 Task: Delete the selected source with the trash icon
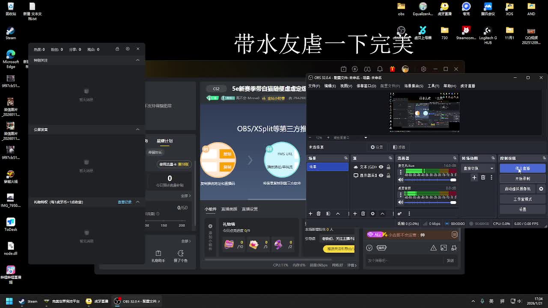tap(363, 213)
